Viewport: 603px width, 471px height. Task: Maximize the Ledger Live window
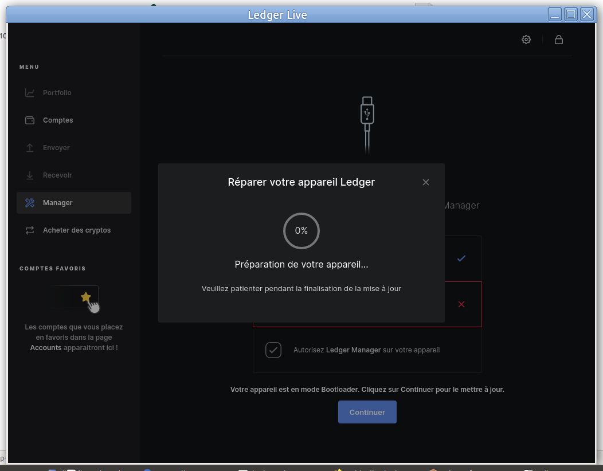coord(571,15)
